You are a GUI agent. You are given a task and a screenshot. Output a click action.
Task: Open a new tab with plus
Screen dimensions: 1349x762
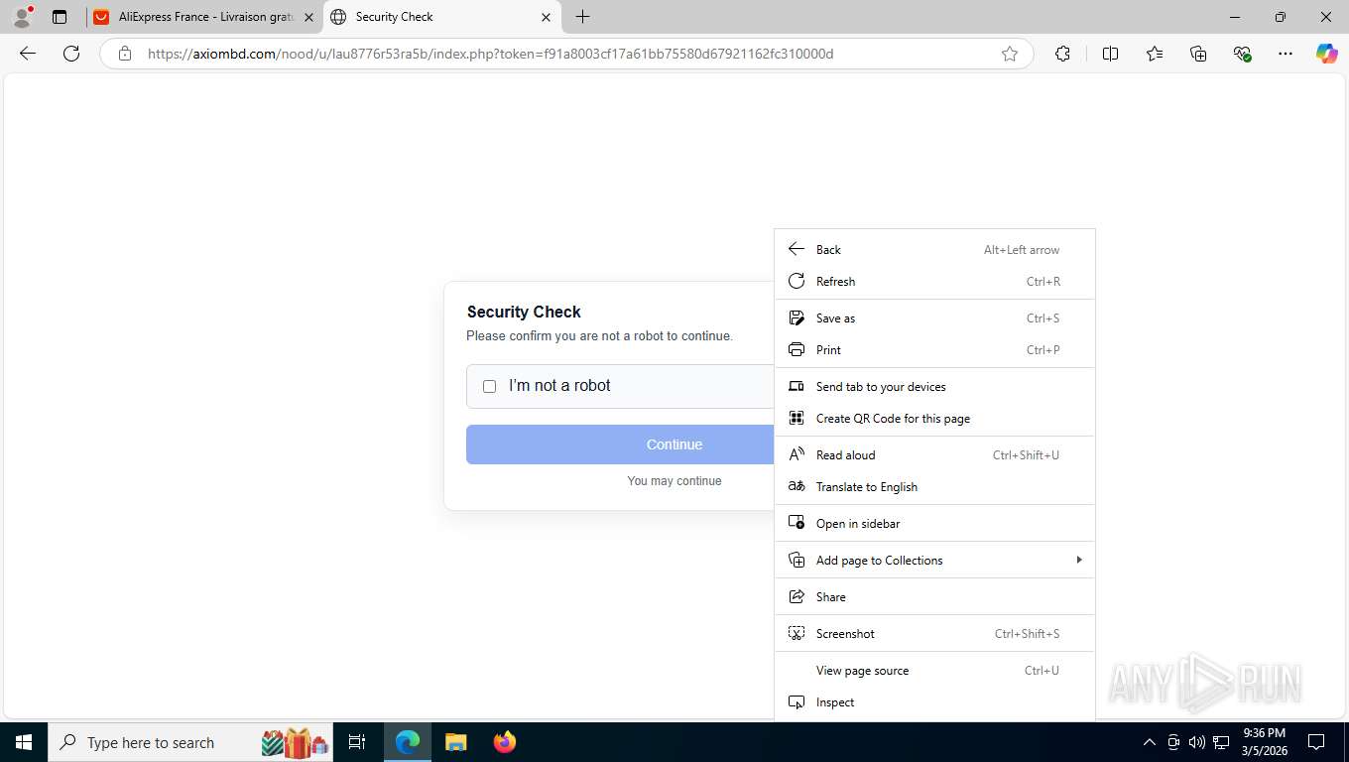tap(583, 17)
